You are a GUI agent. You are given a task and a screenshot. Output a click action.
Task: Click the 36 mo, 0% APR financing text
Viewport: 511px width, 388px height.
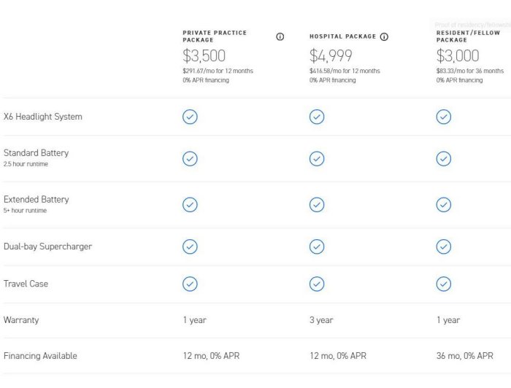(466, 356)
